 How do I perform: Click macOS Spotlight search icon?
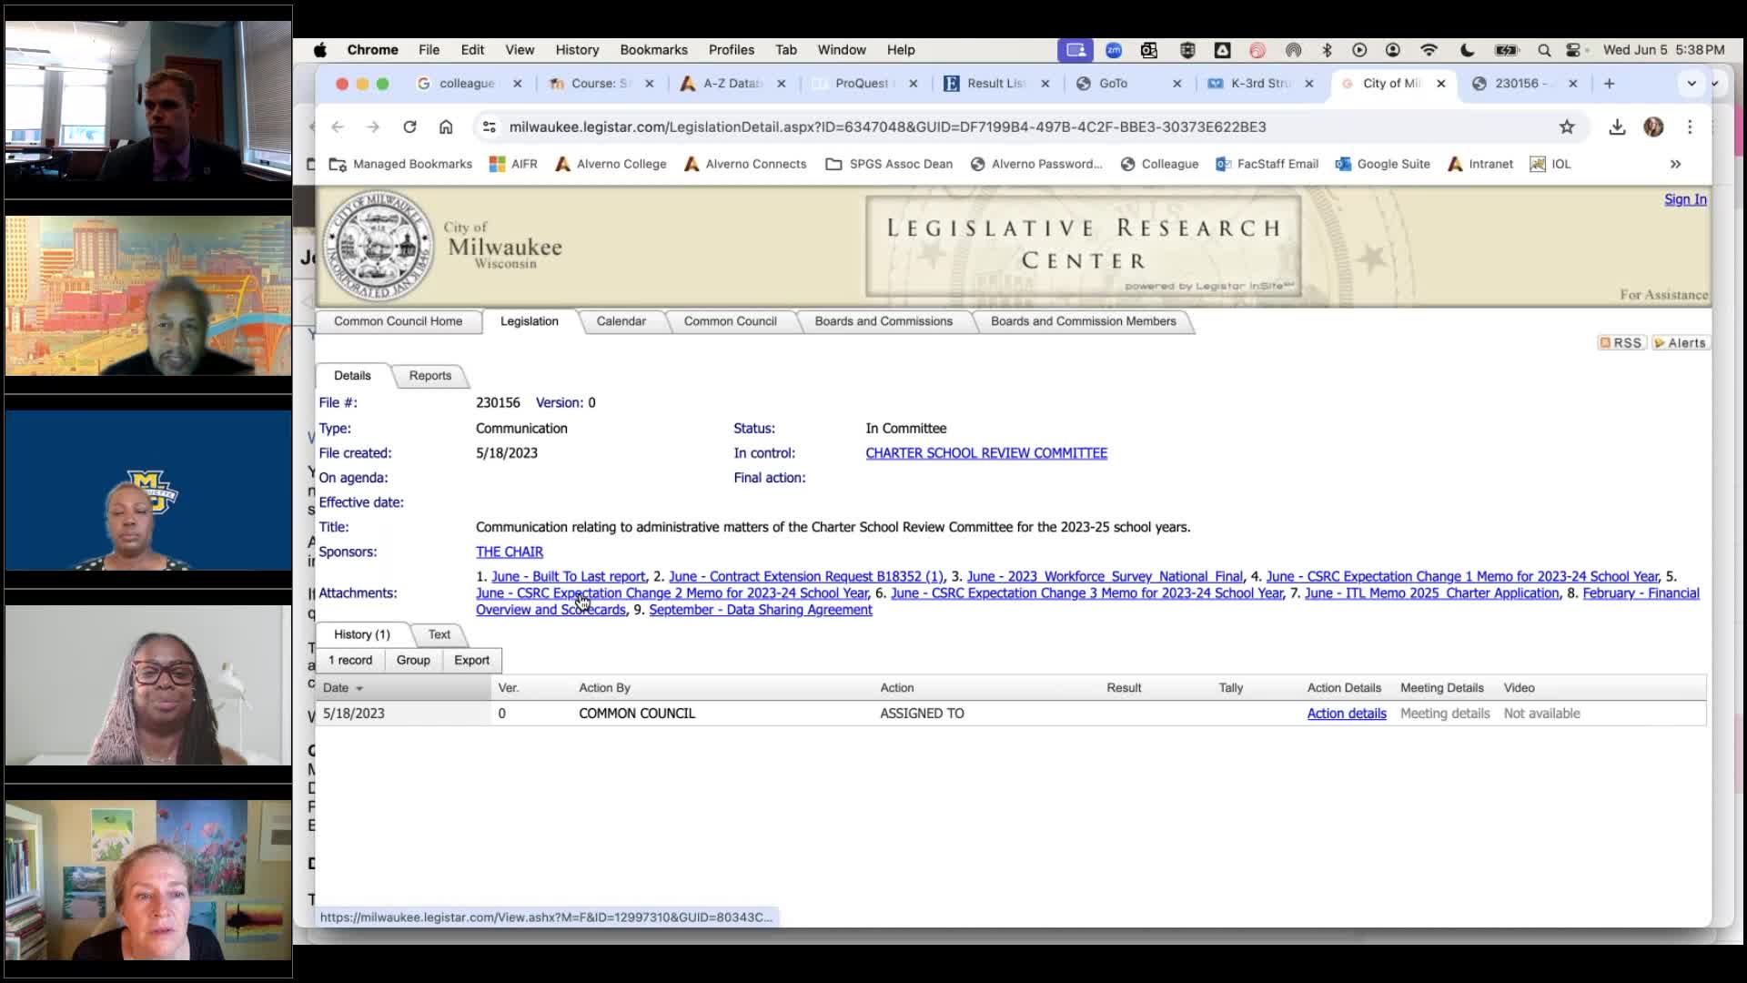point(1544,50)
